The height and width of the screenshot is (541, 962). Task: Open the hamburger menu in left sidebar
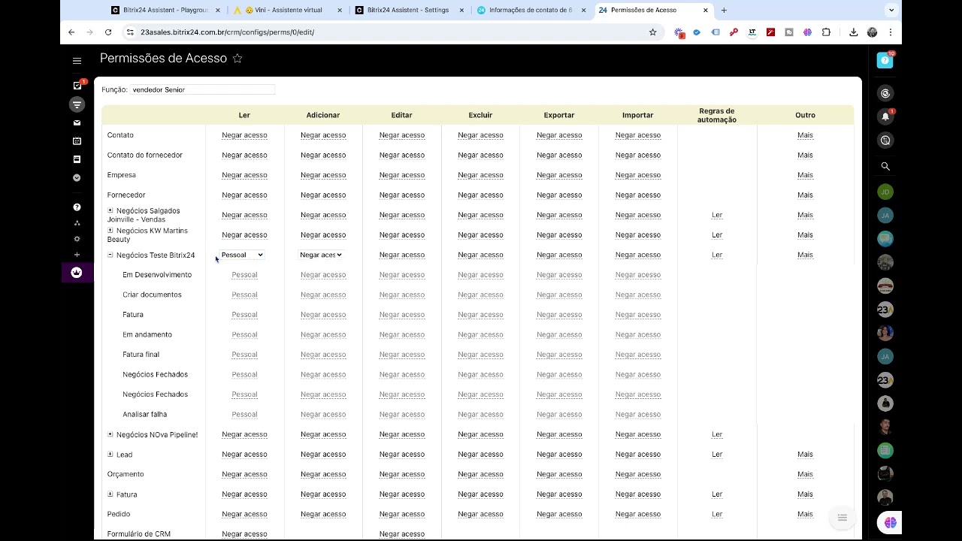click(77, 61)
